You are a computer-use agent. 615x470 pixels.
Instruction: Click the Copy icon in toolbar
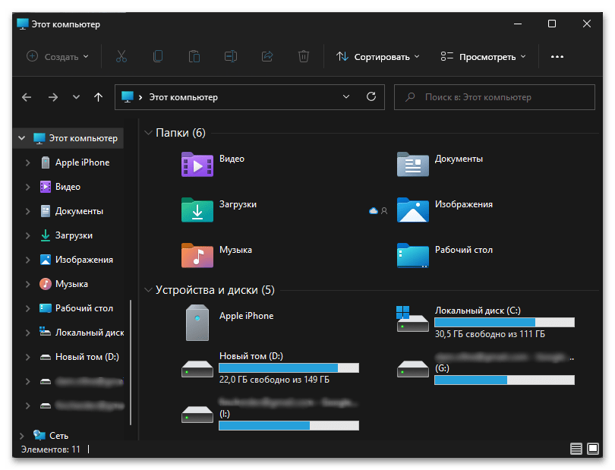click(x=158, y=56)
